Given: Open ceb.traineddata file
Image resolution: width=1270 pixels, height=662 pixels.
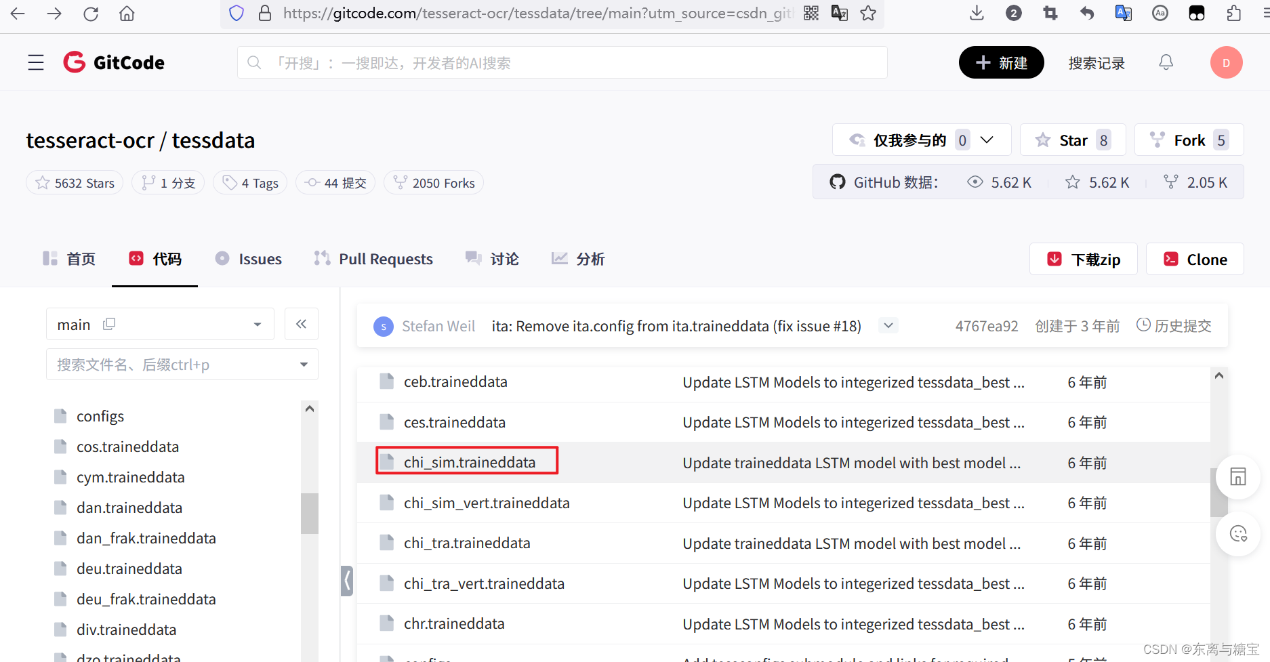Looking at the screenshot, I should [x=455, y=381].
